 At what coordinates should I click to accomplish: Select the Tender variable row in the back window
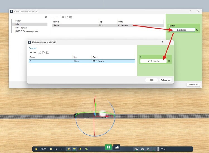108,25
